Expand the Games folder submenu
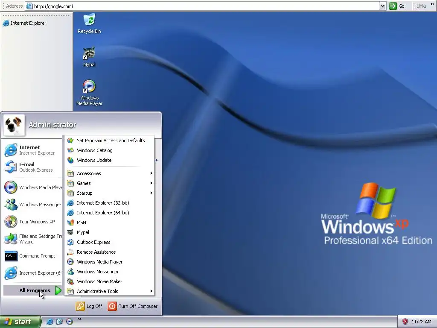 [x=110, y=183]
